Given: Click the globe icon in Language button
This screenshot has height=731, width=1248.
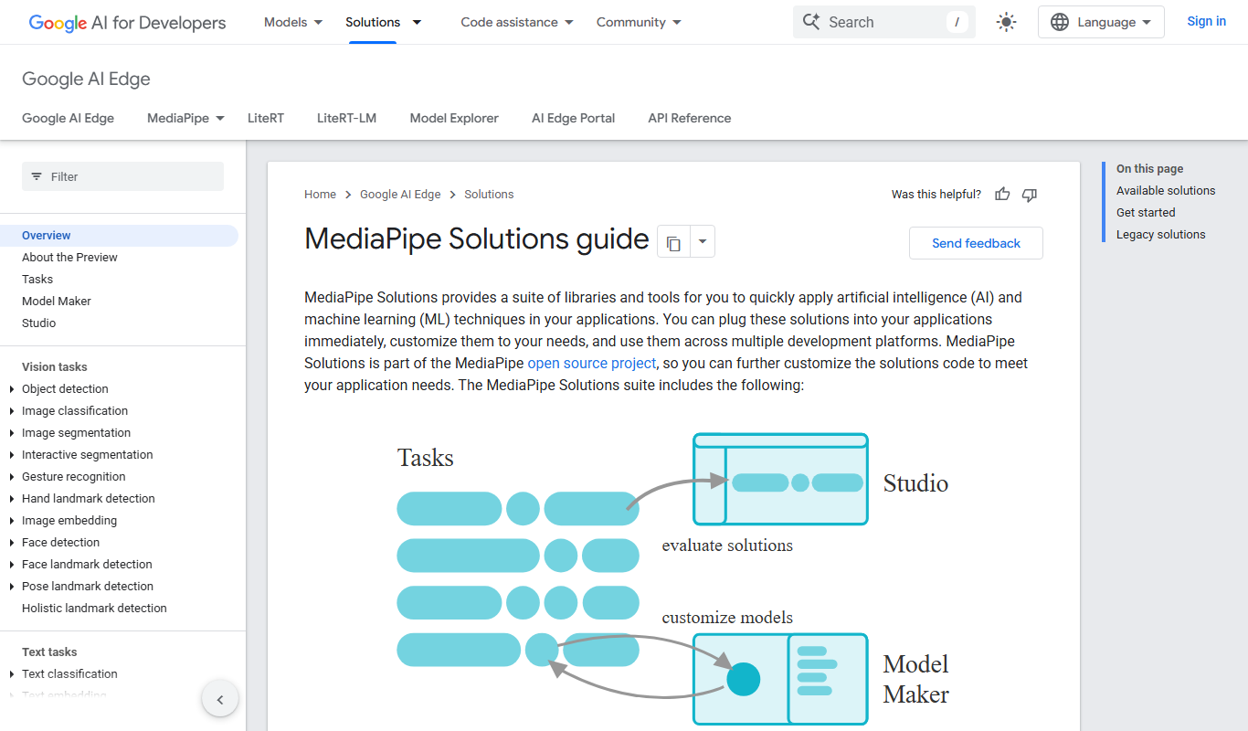Looking at the screenshot, I should pos(1060,22).
